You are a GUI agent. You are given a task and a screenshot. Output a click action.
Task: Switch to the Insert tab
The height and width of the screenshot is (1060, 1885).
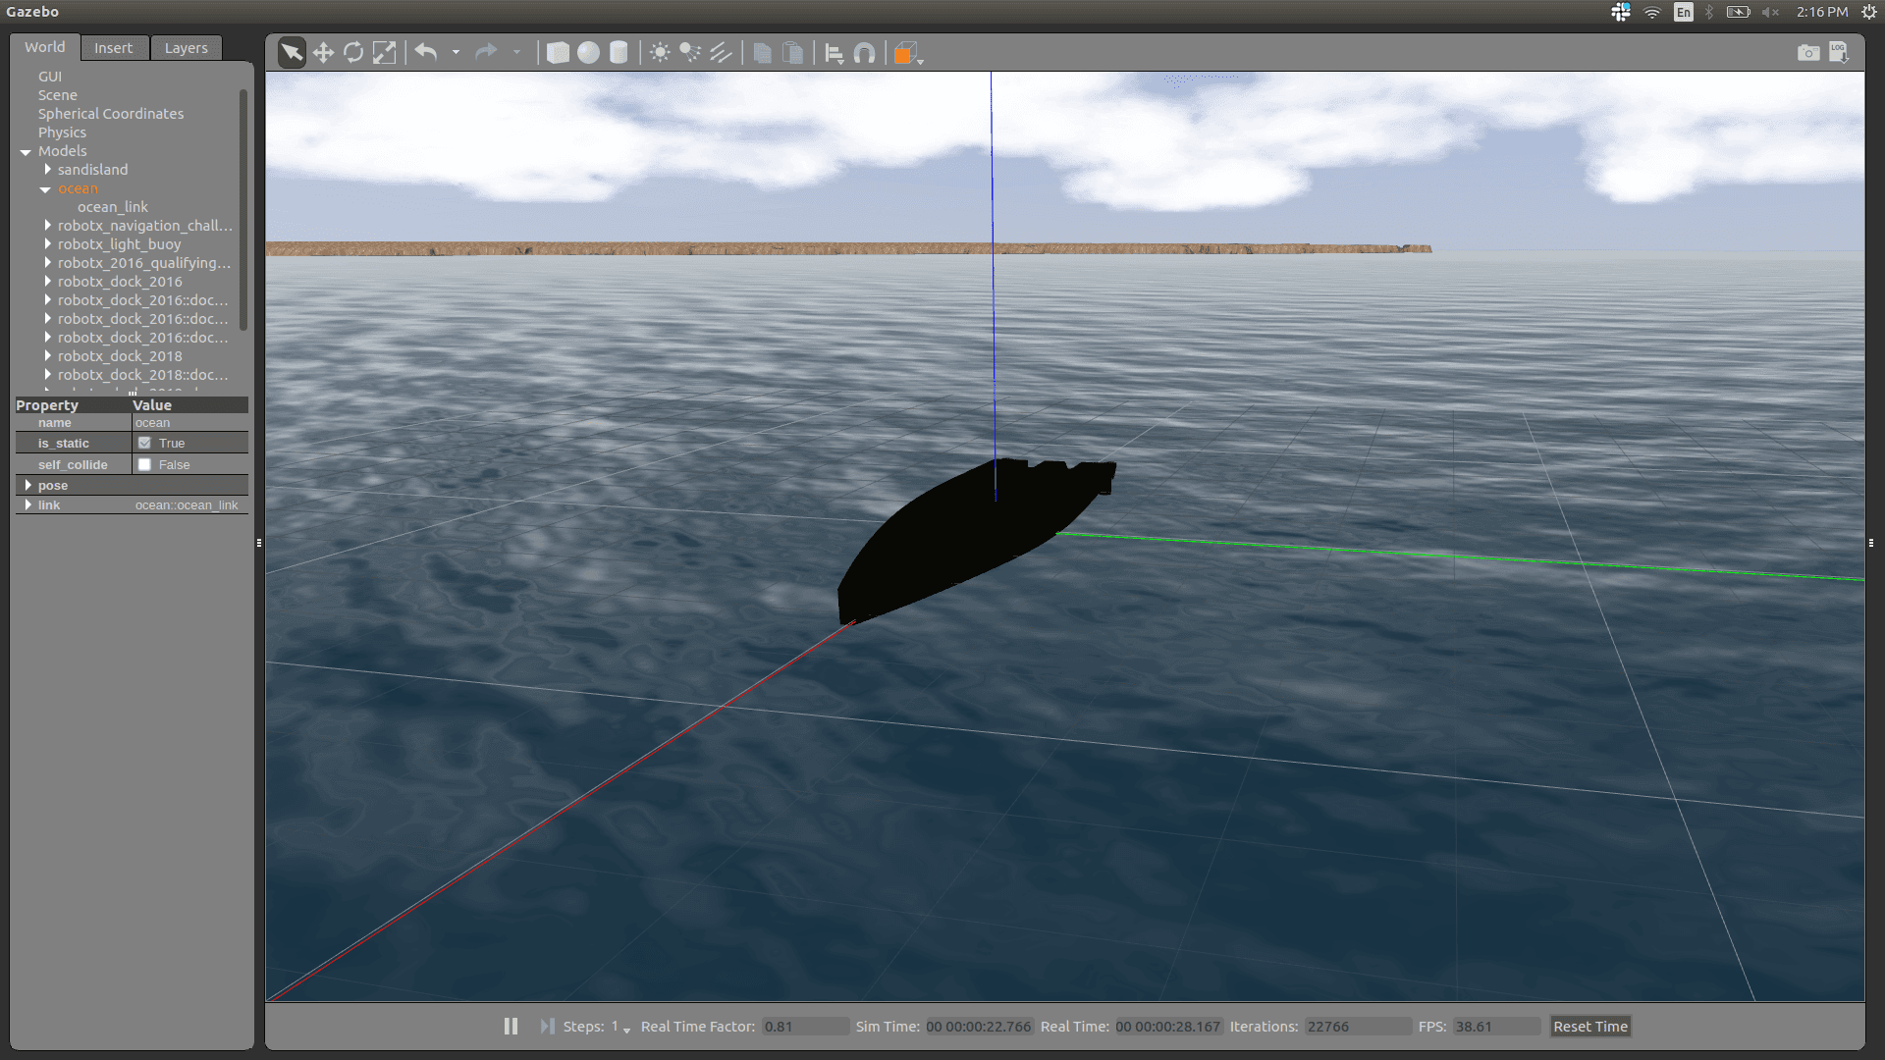click(113, 48)
